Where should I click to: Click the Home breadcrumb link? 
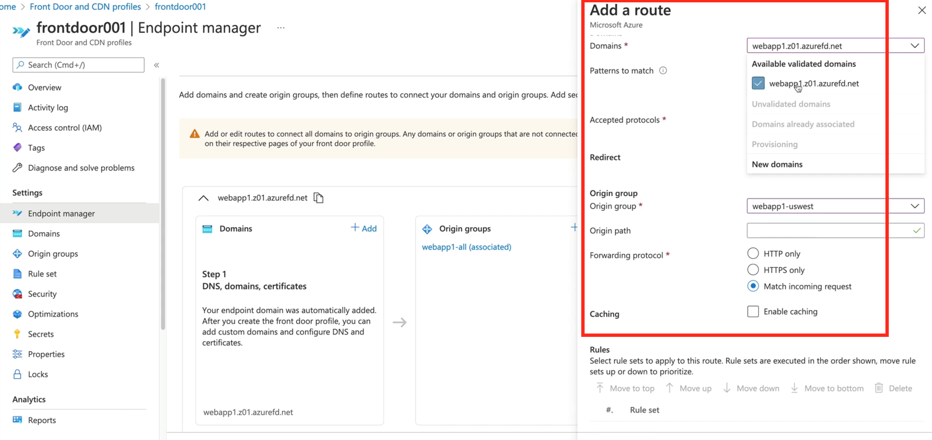click(x=8, y=6)
